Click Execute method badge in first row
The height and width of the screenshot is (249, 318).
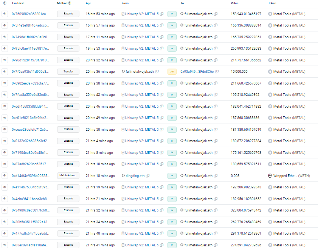pyautogui.click(x=68, y=14)
